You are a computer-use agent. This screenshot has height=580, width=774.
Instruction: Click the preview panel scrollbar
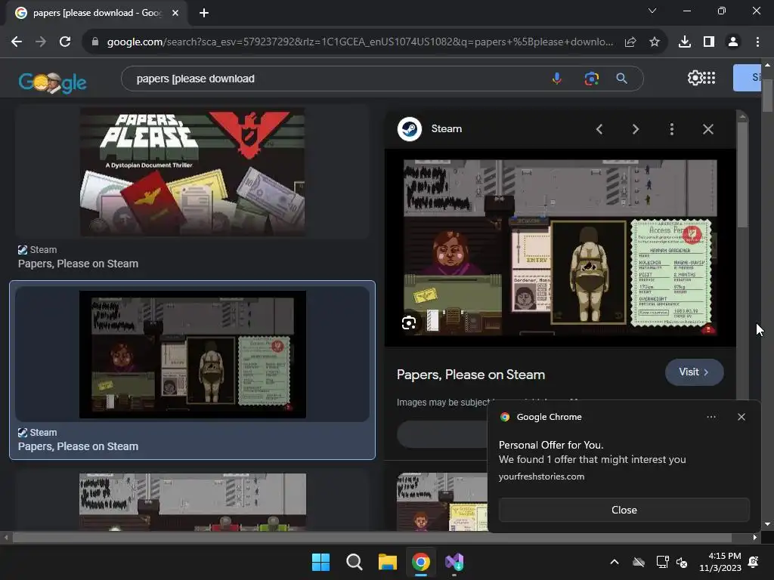742,175
